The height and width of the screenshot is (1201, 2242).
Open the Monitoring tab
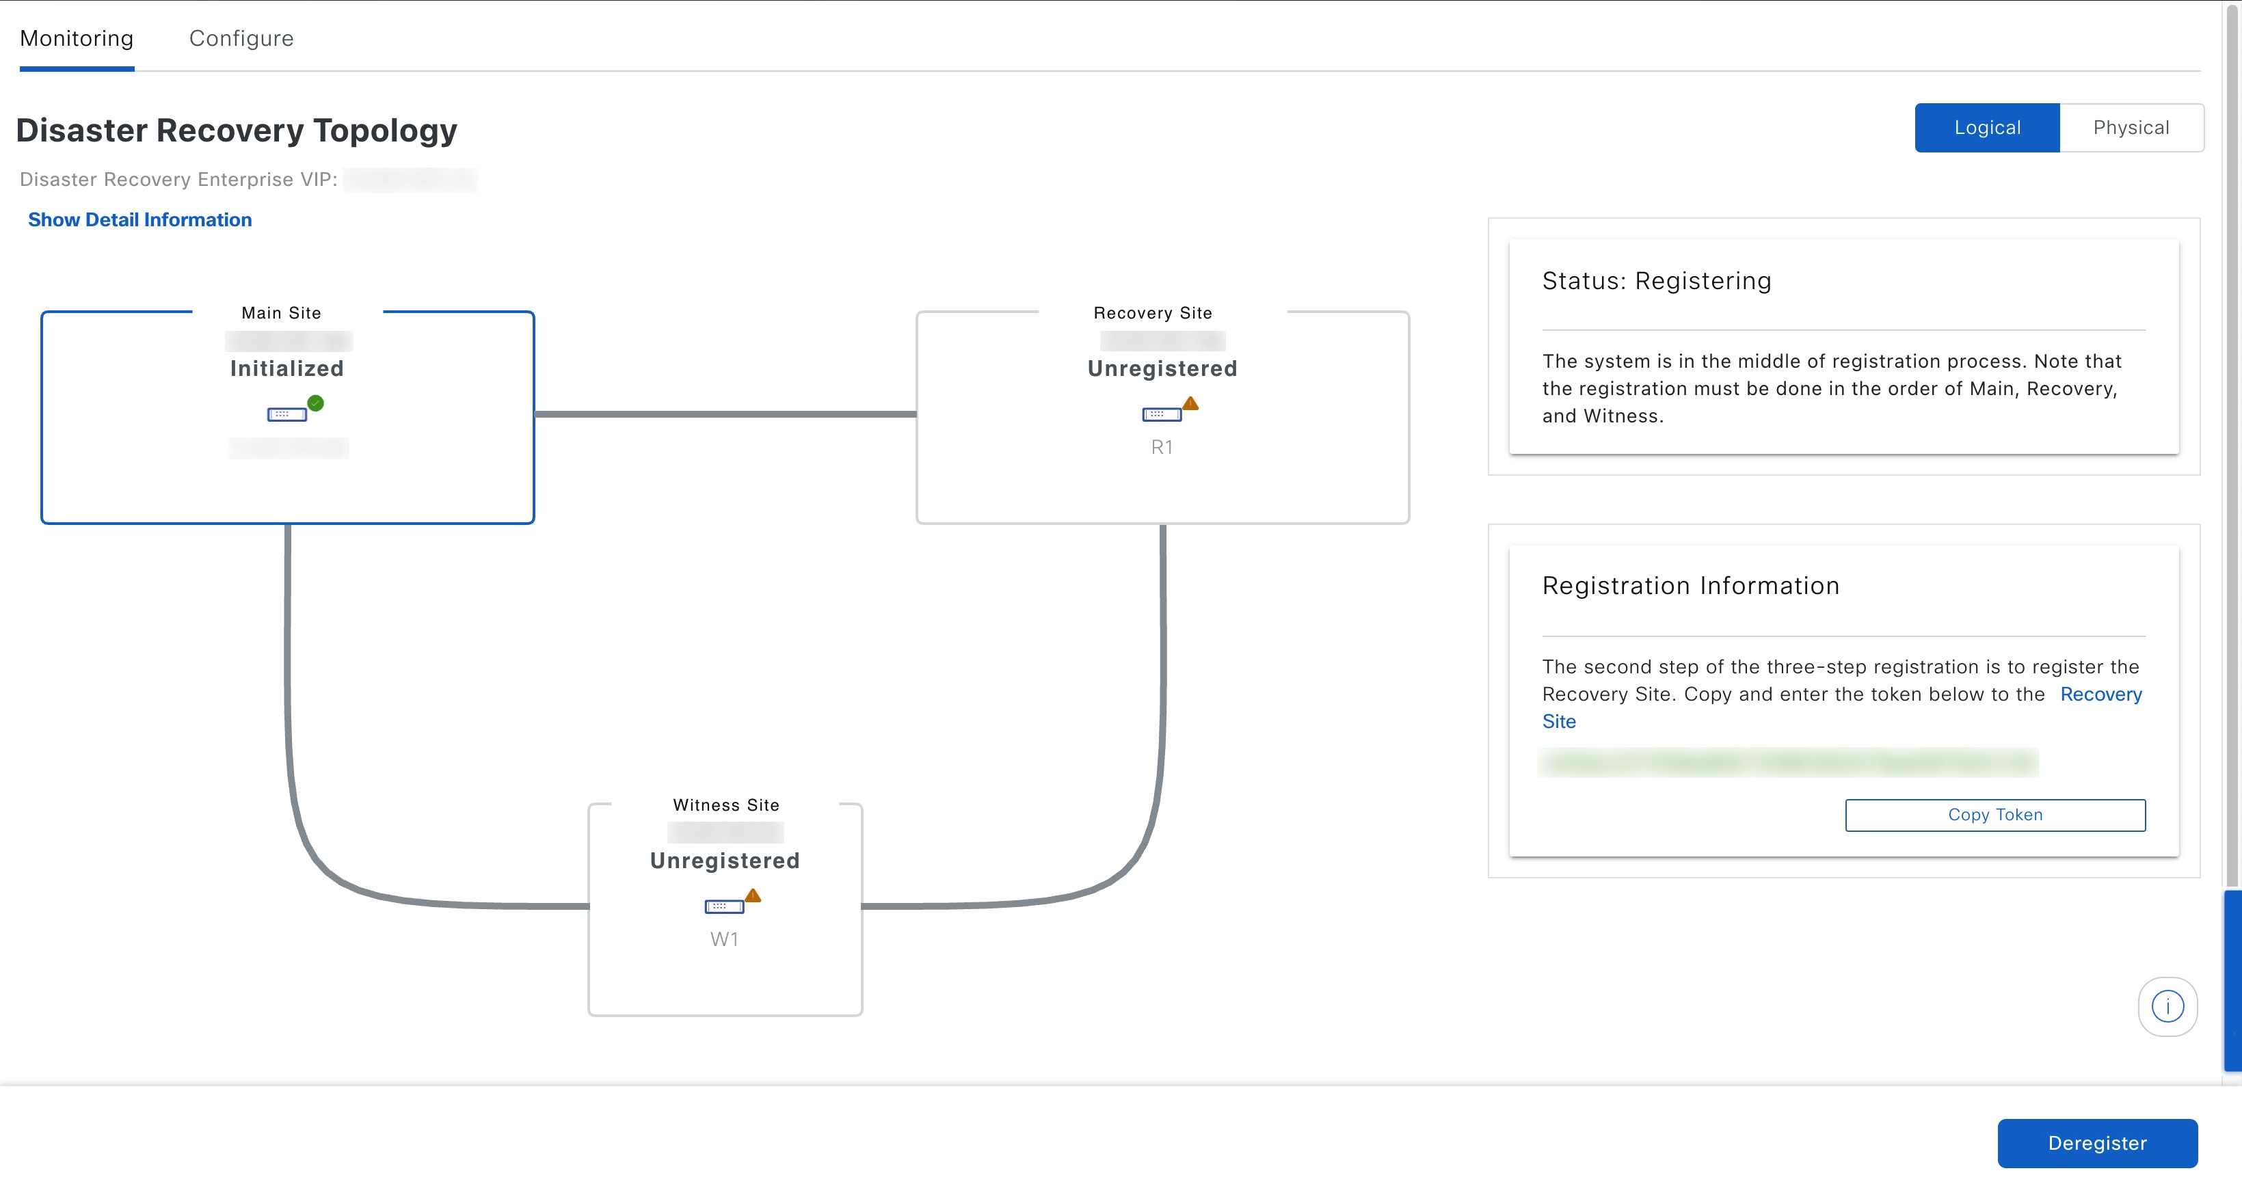pyautogui.click(x=77, y=38)
